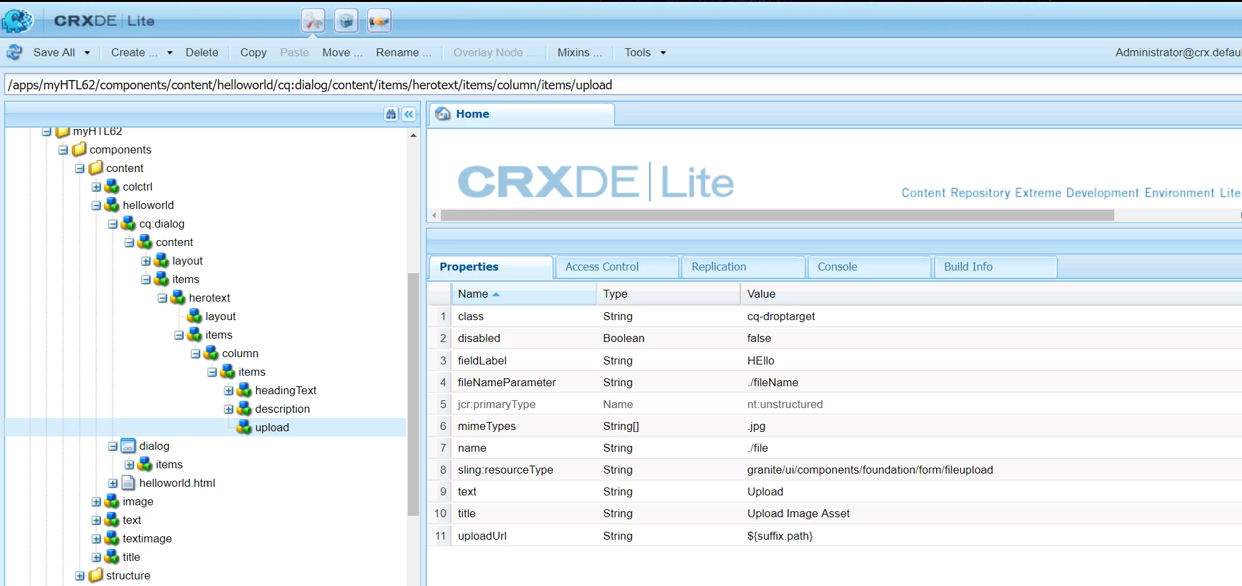Select the title component node icon
This screenshot has height=586, width=1242.
click(x=113, y=557)
